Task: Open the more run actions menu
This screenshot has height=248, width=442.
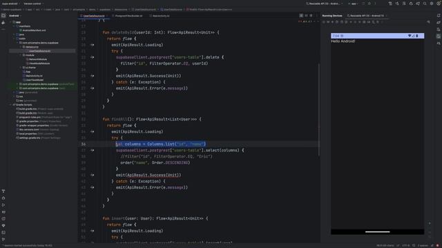Action: click(x=375, y=3)
